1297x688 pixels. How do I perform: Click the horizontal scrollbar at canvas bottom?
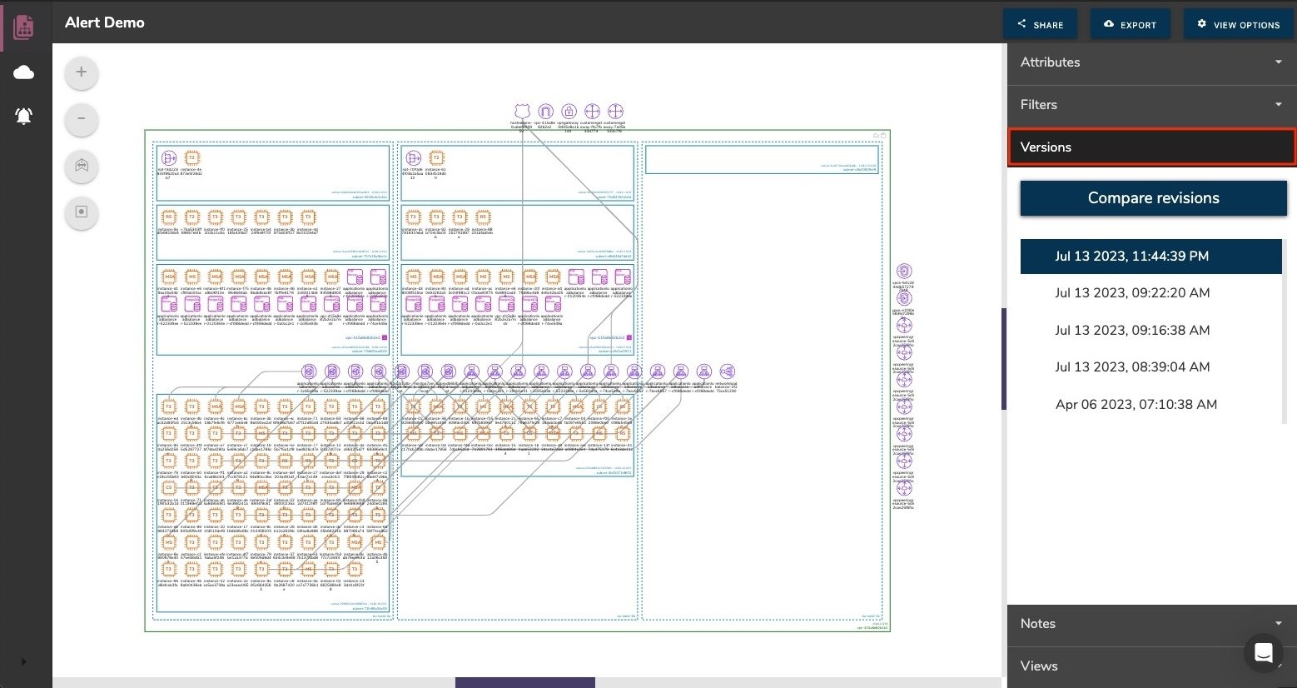(x=524, y=683)
